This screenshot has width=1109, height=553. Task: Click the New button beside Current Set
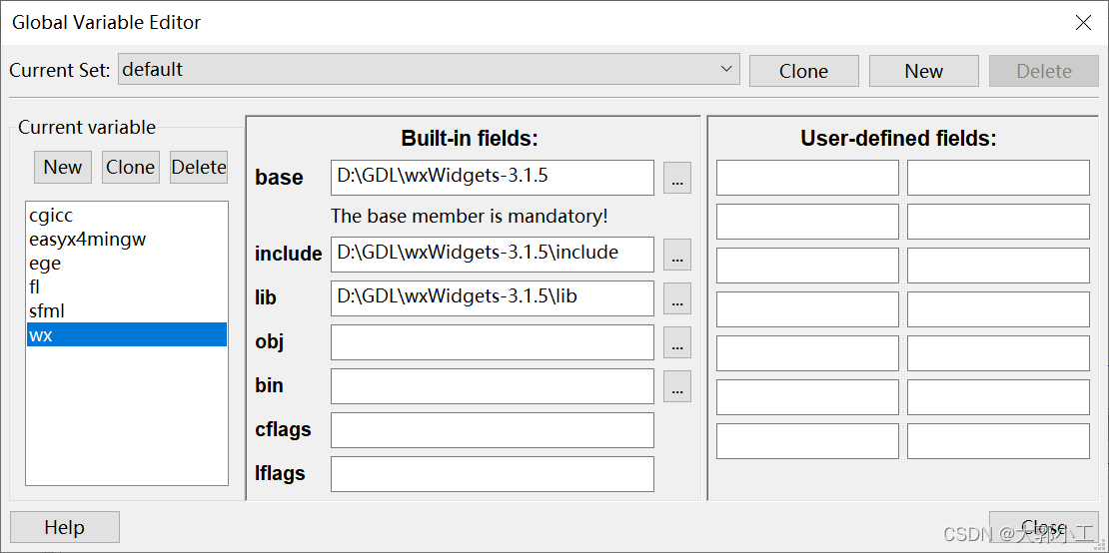[924, 71]
